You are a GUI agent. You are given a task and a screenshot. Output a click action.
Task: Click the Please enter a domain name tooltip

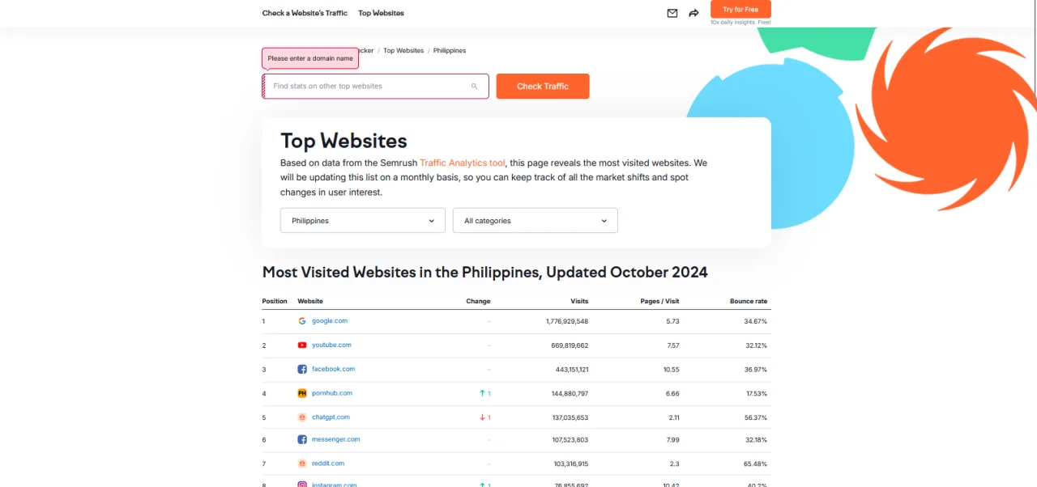(310, 58)
